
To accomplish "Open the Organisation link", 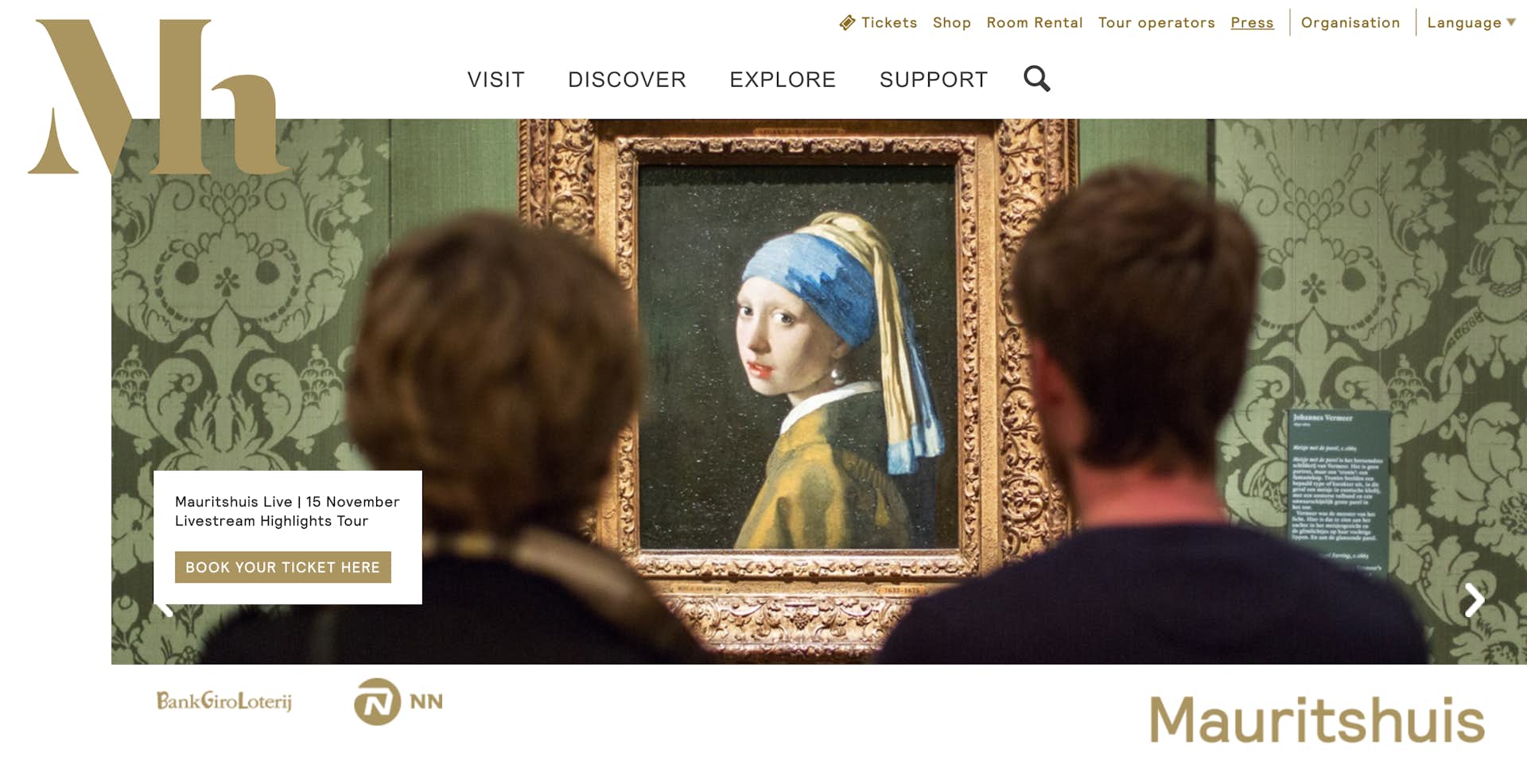I will click(x=1350, y=23).
